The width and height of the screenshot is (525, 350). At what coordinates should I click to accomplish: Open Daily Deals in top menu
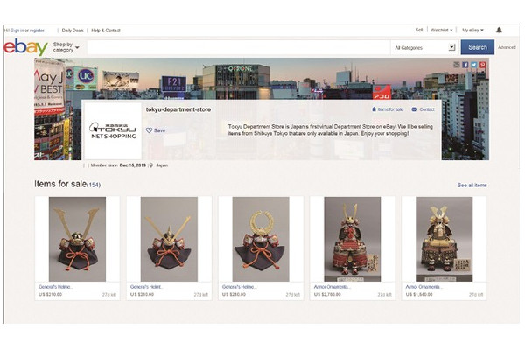tap(73, 30)
